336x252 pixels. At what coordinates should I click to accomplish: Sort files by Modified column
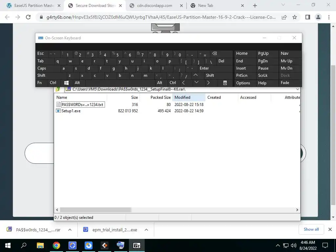[x=189, y=97]
